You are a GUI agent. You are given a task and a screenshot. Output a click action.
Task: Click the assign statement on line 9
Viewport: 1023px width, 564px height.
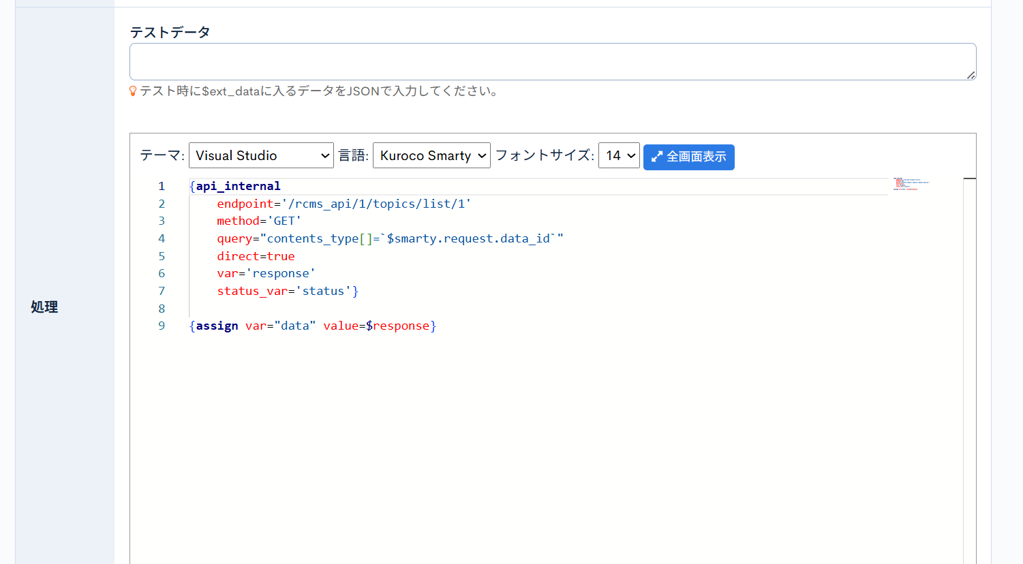217,326
